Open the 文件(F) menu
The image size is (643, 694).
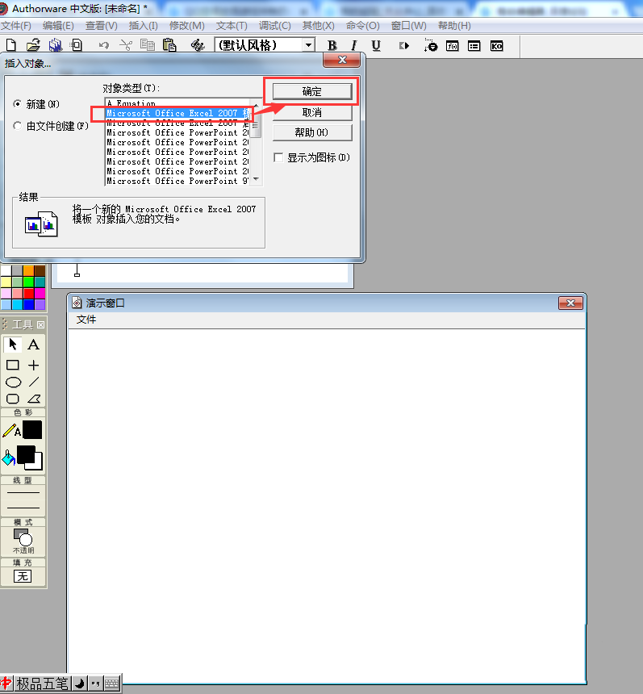coord(16,26)
